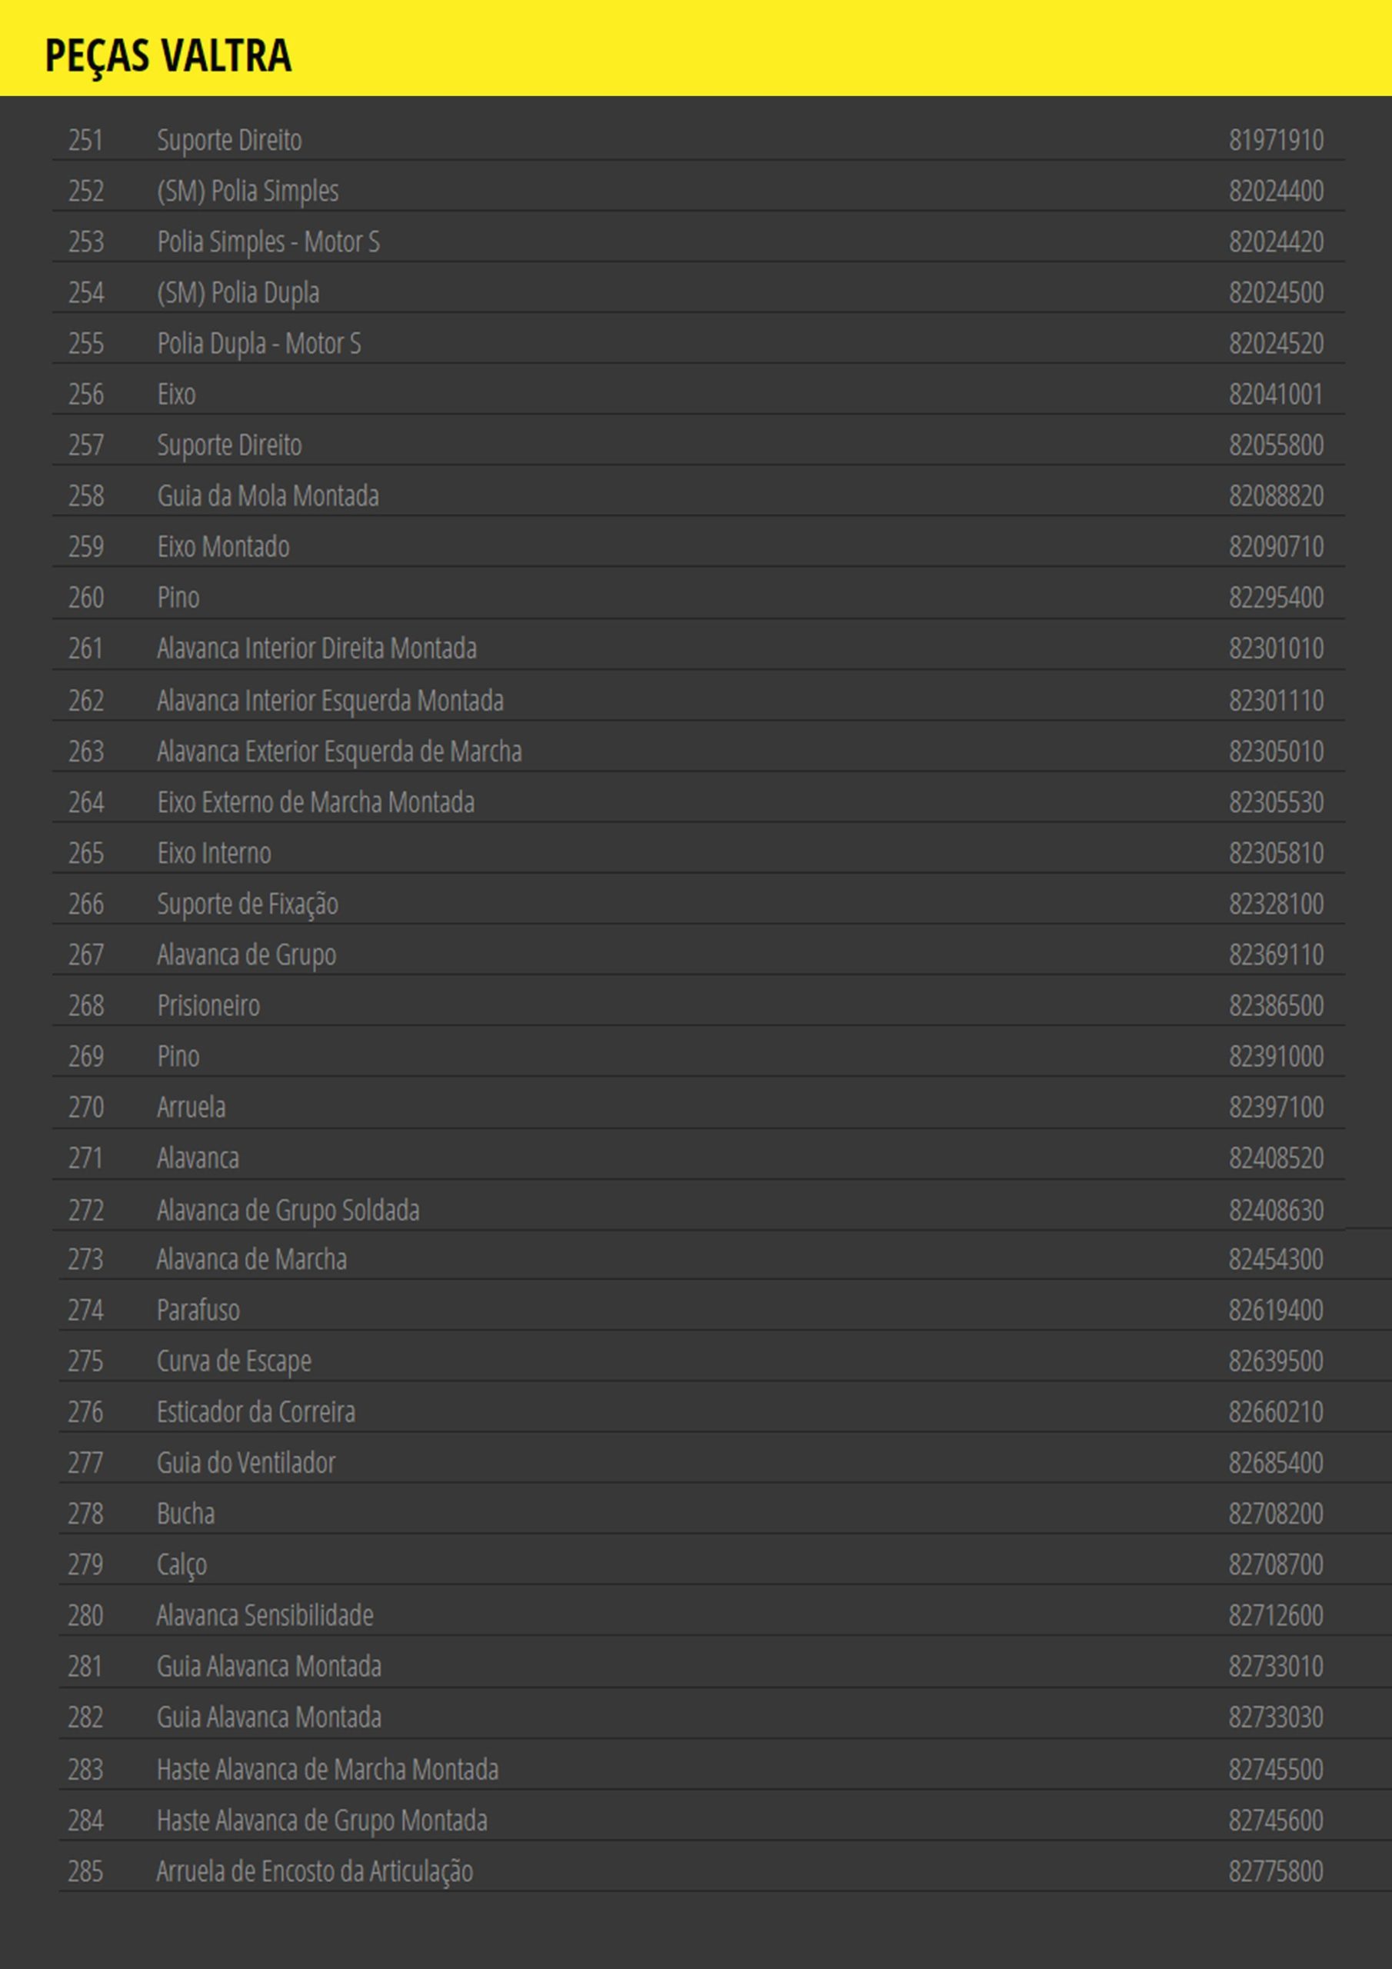Select 'Alavanca Interior Direita Montada'

[318, 648]
